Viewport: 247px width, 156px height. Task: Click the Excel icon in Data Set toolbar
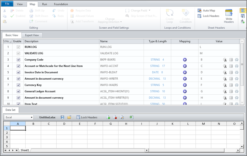click(131, 117)
